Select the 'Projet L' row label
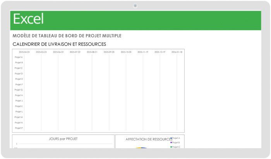The image size is (271, 159). (x=19, y=112)
